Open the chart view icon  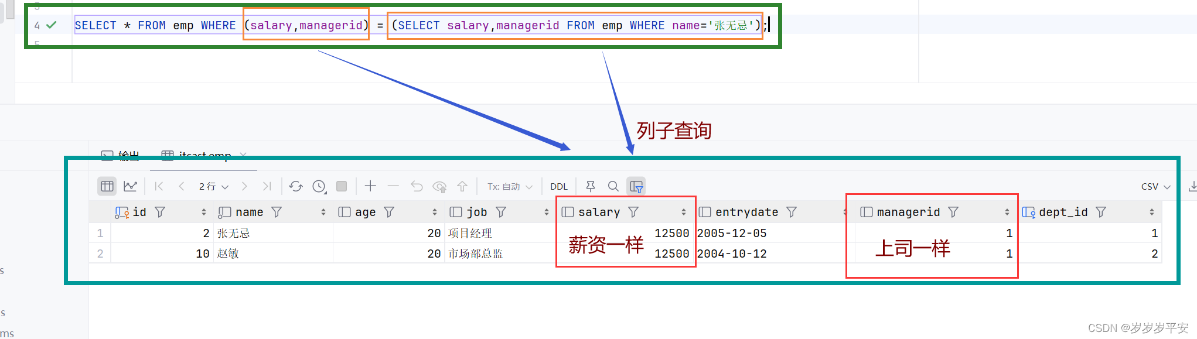coord(130,186)
